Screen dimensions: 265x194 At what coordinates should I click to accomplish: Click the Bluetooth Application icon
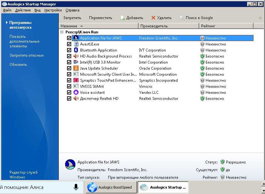click(x=76, y=50)
